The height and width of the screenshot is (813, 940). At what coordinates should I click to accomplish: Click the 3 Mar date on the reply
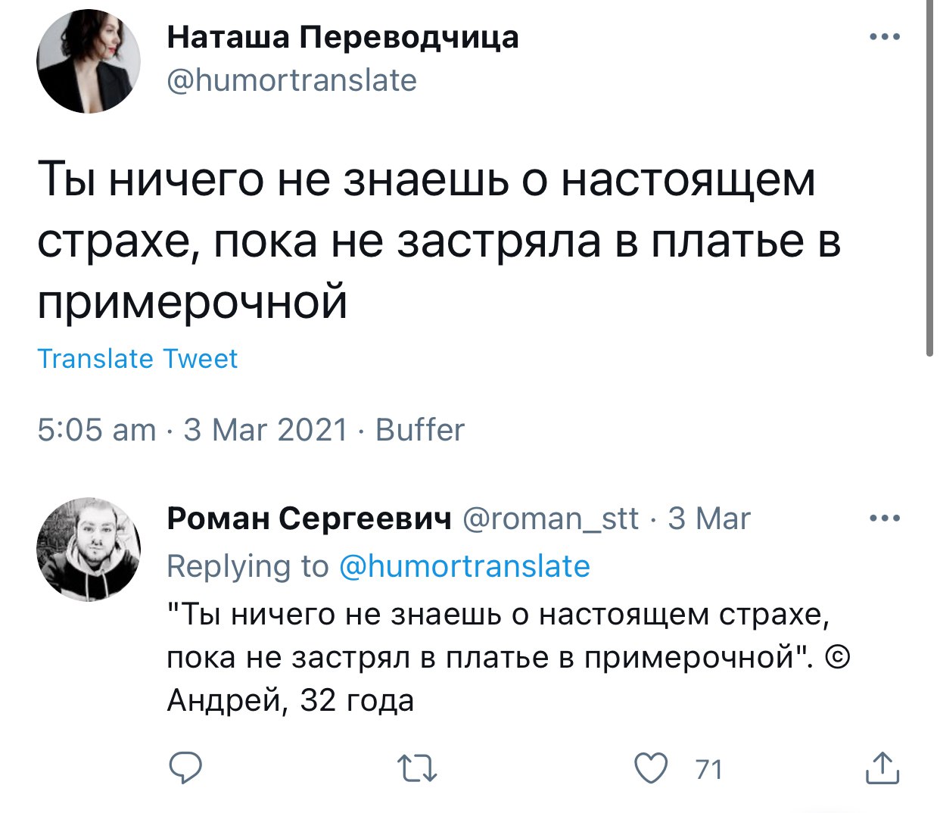709,519
